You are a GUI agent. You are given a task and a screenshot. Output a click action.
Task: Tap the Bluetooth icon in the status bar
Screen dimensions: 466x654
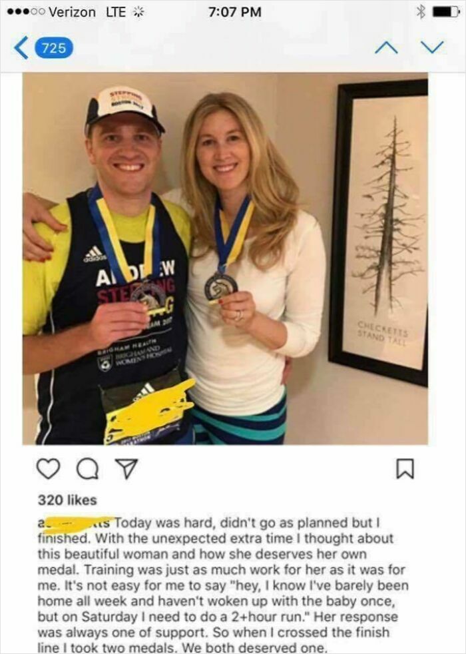pos(420,11)
